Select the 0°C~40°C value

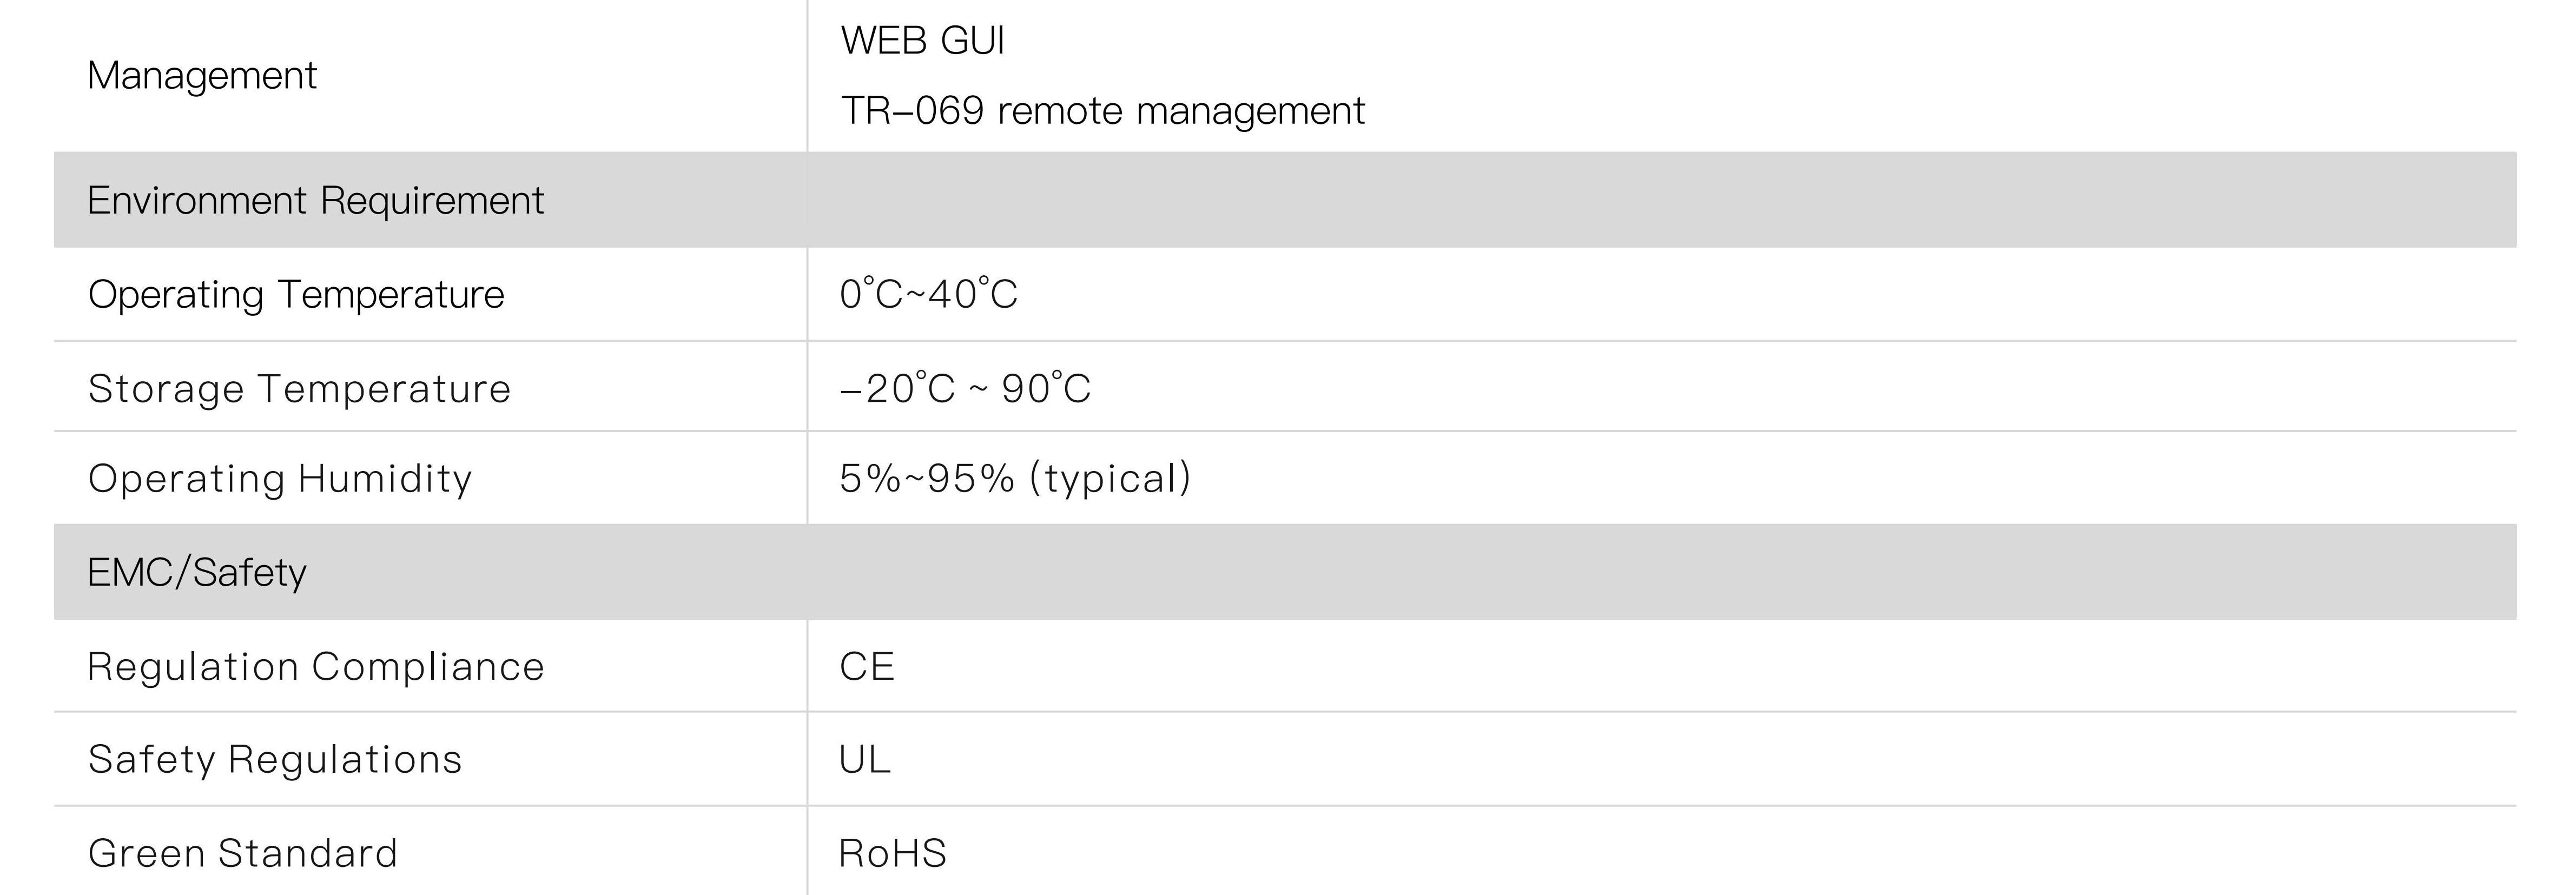click(x=928, y=295)
